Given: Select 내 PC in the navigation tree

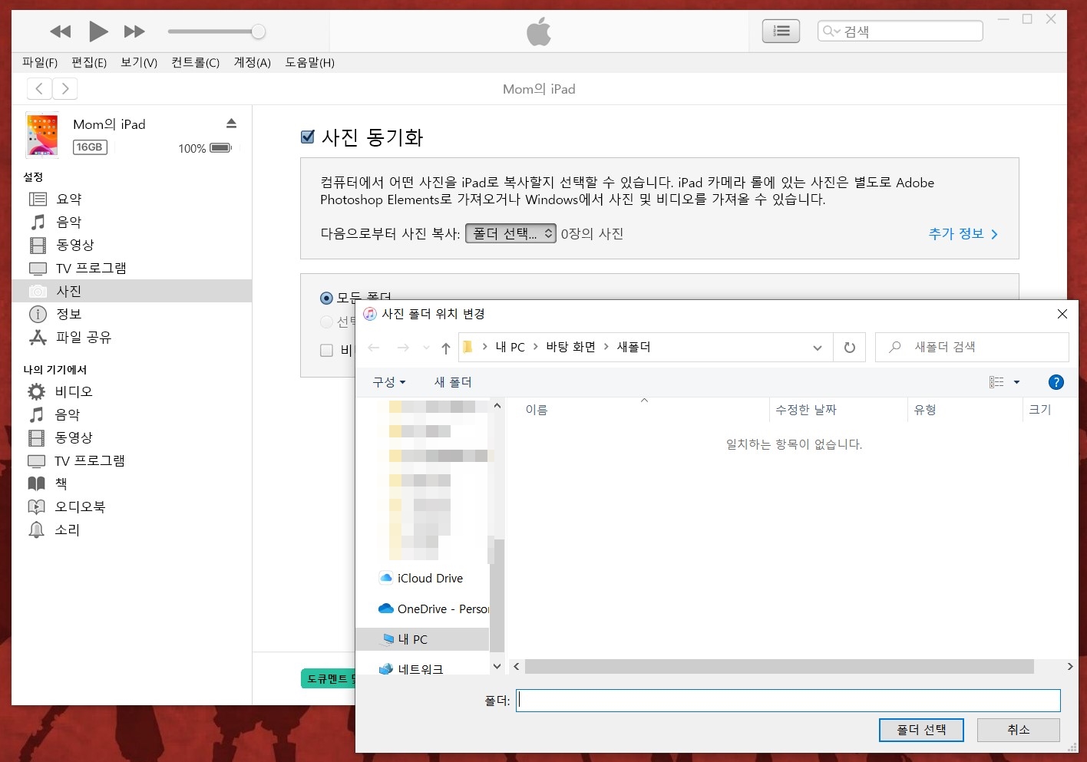Looking at the screenshot, I should tap(422, 639).
